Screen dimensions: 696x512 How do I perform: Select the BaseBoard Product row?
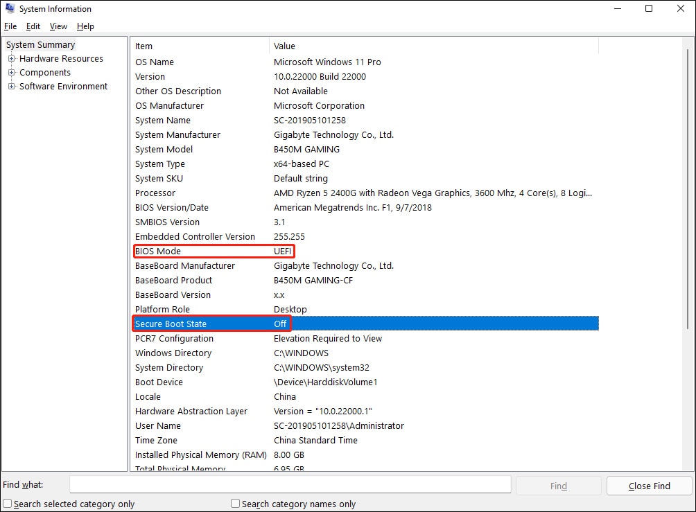click(365, 281)
